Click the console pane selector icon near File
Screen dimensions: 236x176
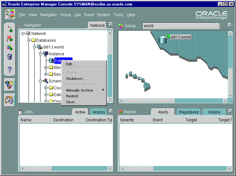[10, 14]
